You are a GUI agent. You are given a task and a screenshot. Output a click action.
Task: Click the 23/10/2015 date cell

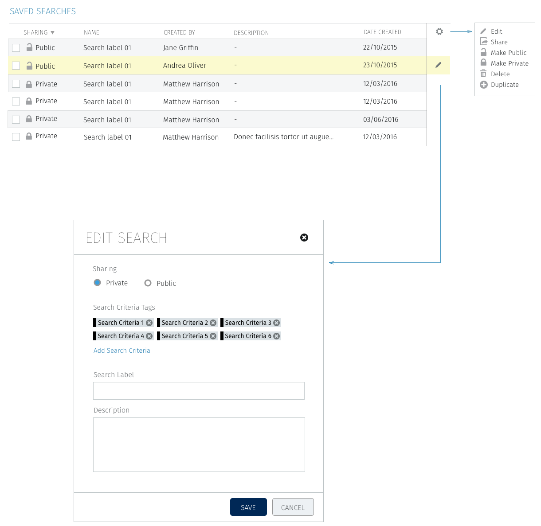380,65
